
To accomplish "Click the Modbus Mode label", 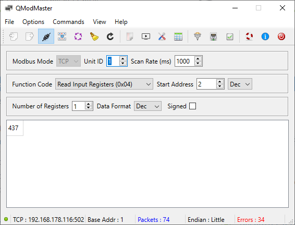I will click(33, 61).
